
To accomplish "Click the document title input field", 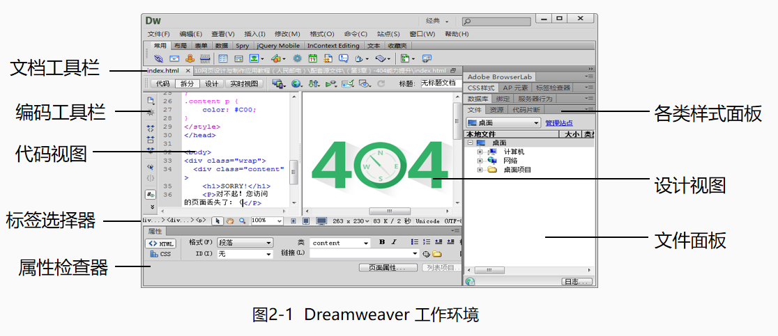I will coord(441,83).
